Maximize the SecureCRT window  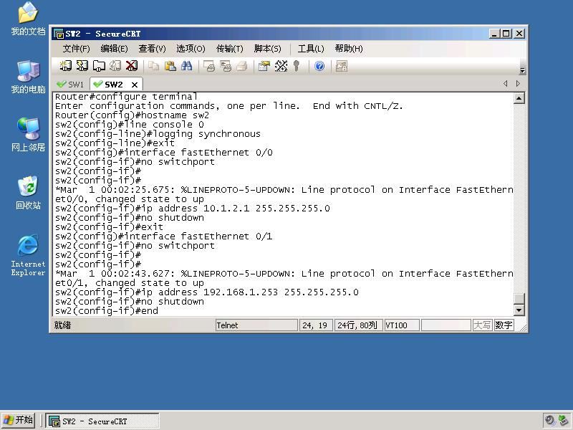506,34
